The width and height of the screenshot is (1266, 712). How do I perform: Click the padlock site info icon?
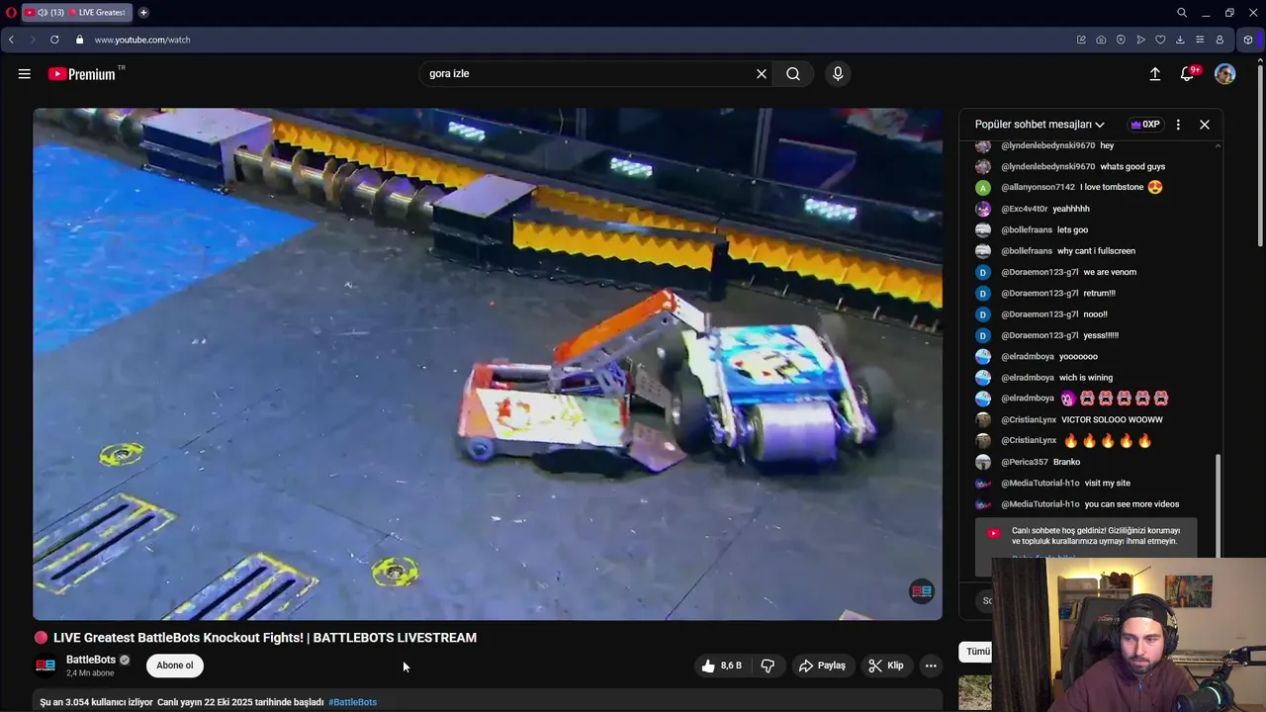pyautogui.click(x=80, y=40)
